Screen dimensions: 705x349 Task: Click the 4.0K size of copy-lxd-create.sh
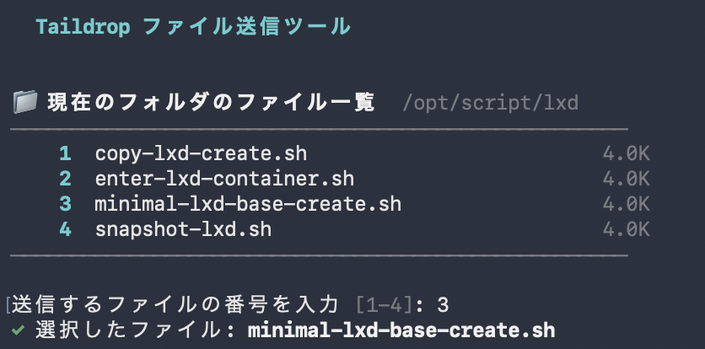click(625, 153)
